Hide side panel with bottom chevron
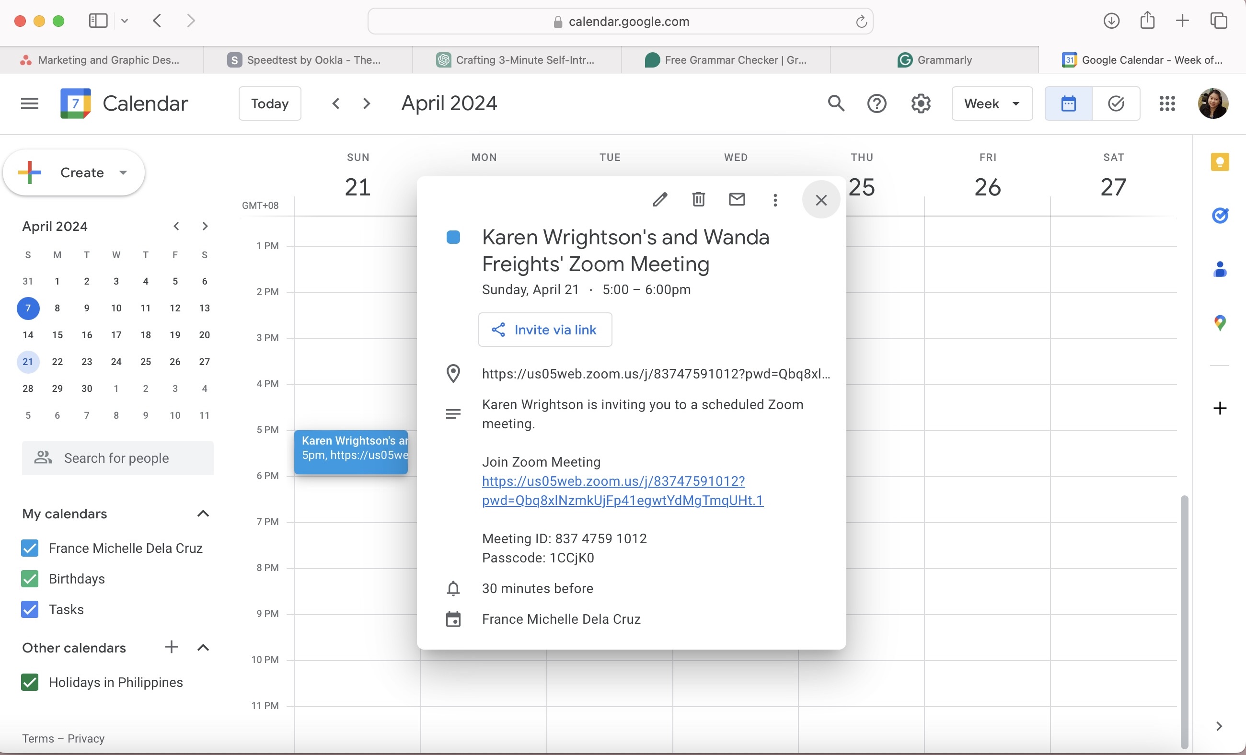The width and height of the screenshot is (1246, 755). tap(1219, 726)
